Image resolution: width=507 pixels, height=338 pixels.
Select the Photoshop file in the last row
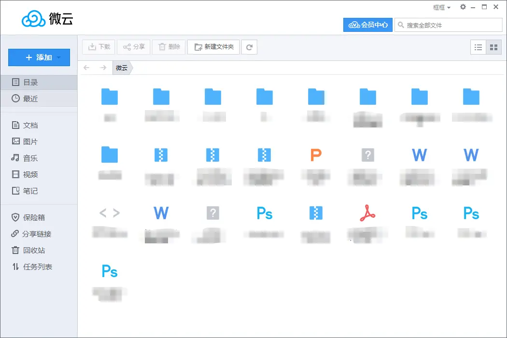click(110, 271)
